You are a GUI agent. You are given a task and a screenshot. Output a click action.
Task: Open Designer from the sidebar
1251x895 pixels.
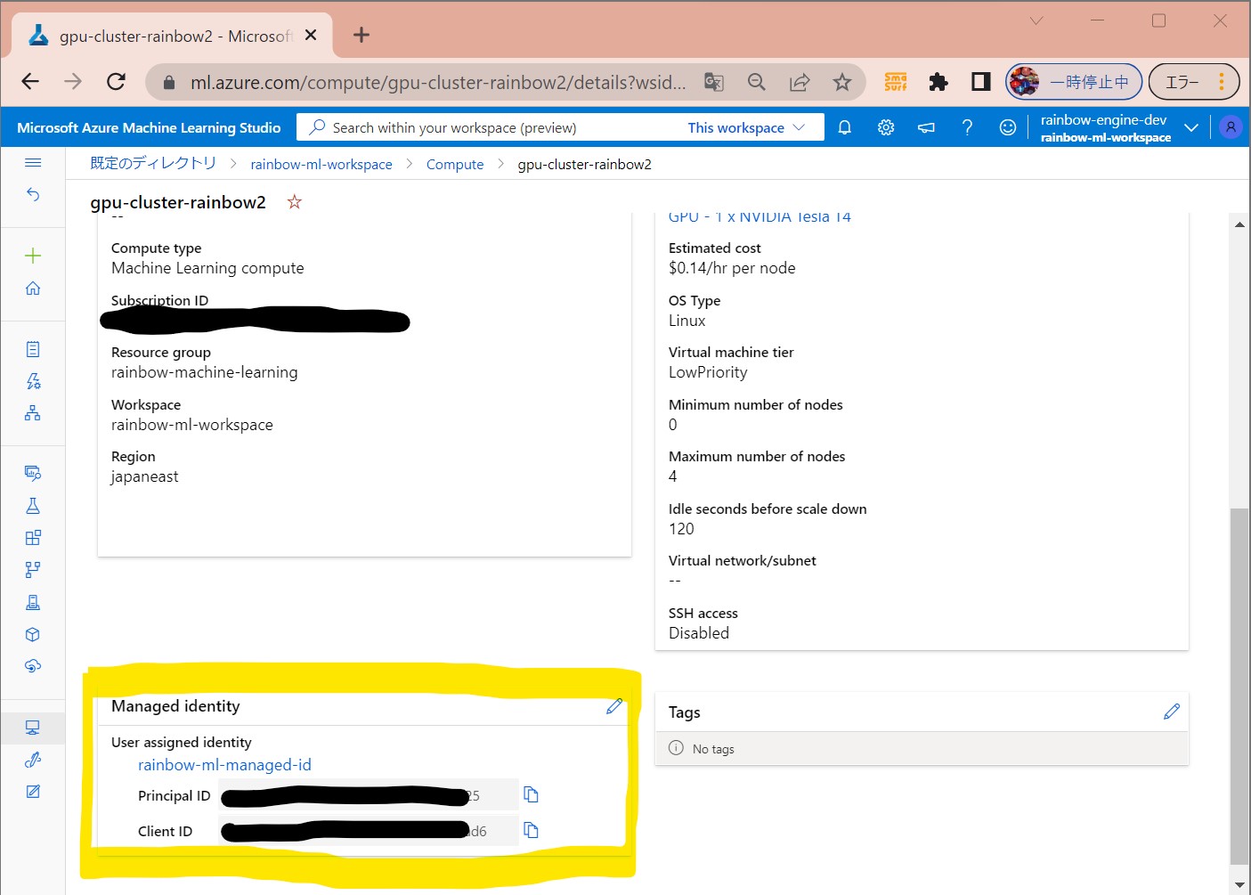point(33,413)
